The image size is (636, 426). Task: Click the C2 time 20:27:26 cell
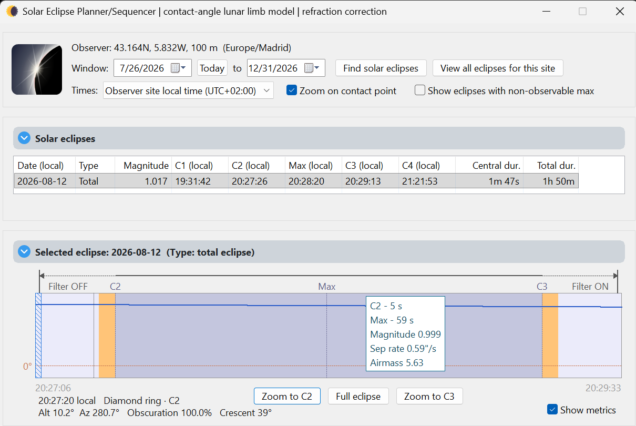(257, 181)
